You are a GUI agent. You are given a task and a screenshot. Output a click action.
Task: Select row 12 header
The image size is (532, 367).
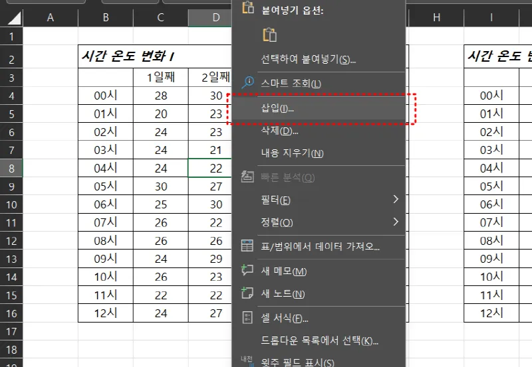tap(11, 241)
